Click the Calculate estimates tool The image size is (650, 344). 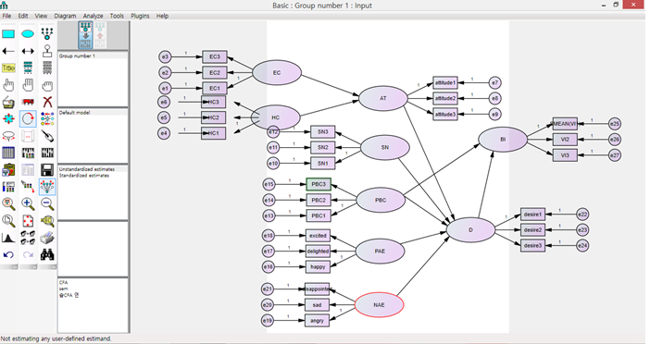click(x=47, y=153)
